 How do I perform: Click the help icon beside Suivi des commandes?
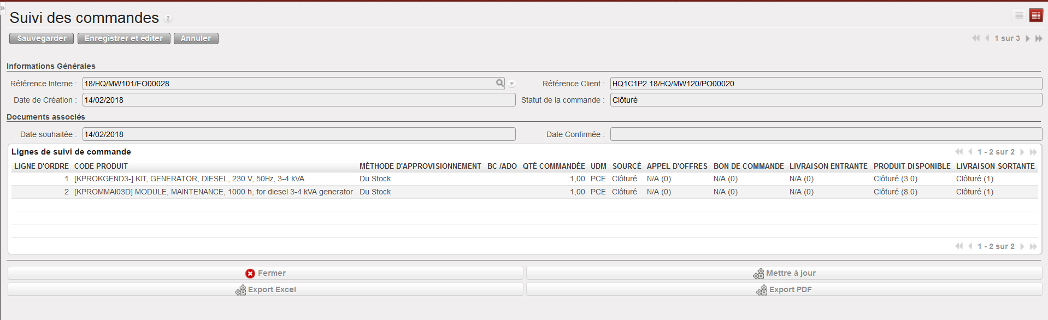point(168,19)
